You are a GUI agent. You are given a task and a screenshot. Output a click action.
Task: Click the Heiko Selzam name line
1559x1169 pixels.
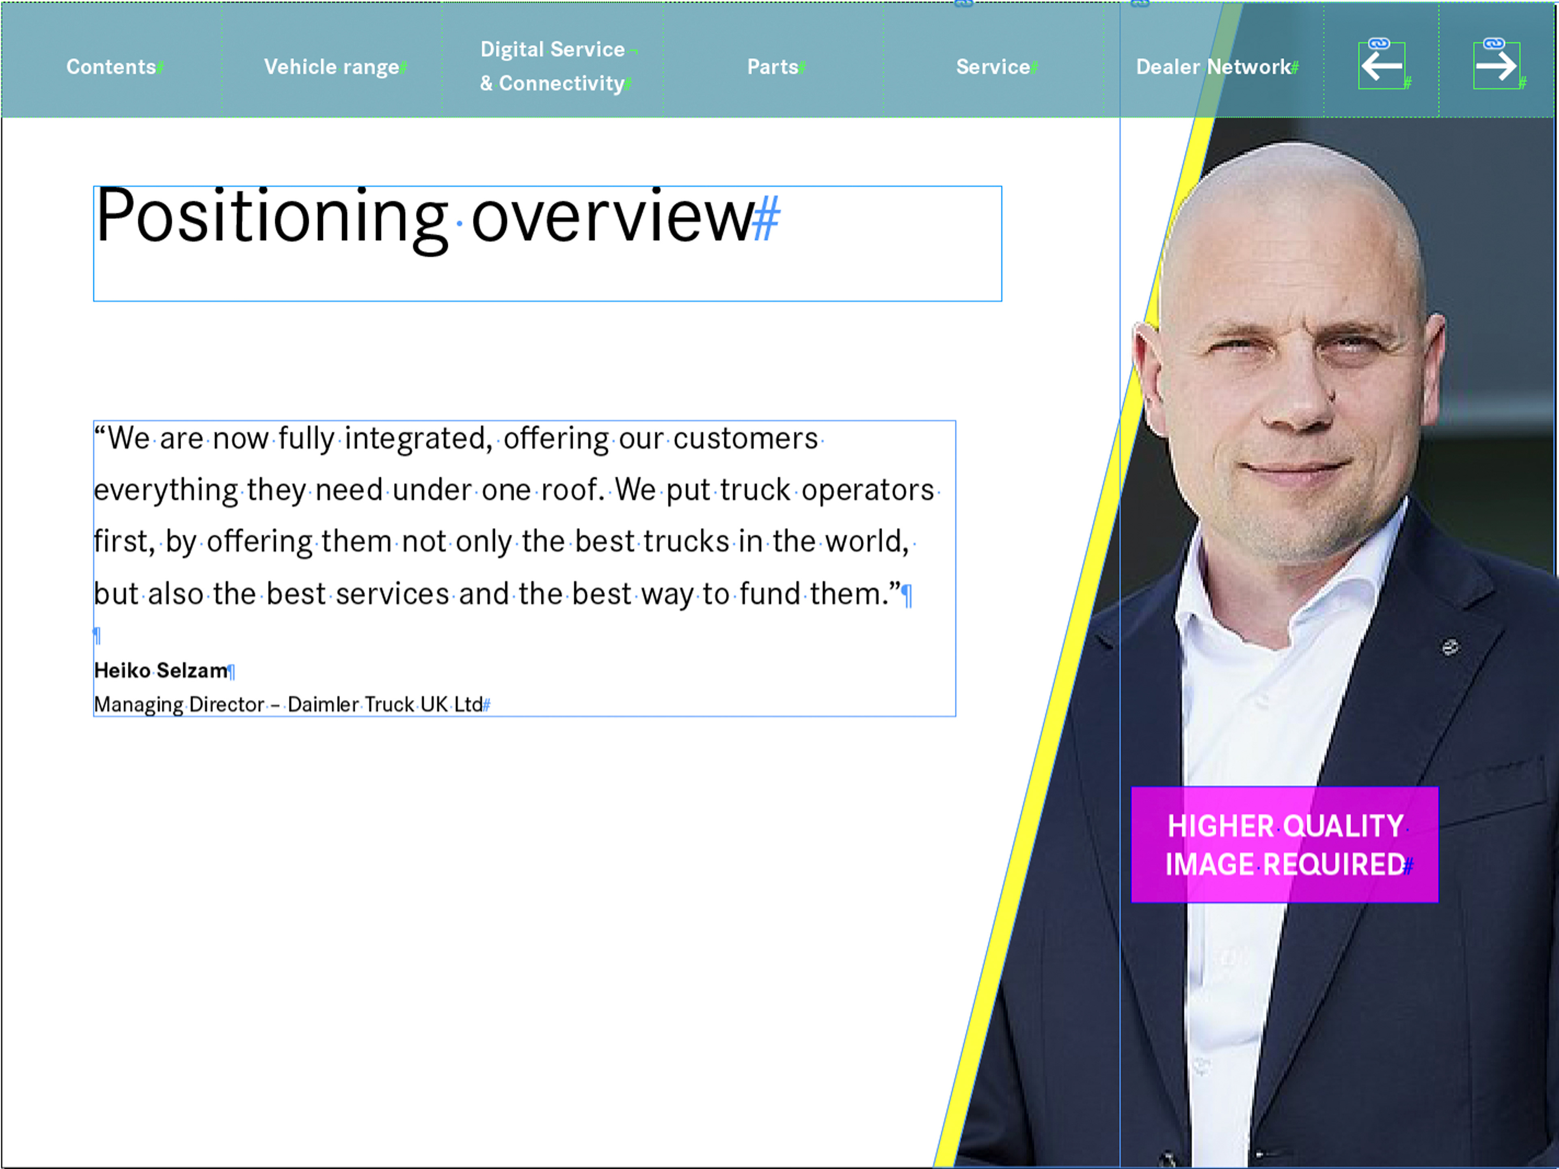click(162, 670)
